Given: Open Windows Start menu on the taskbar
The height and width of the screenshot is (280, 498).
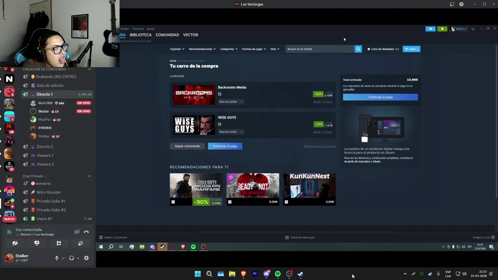Looking at the screenshot, I should 198,274.
